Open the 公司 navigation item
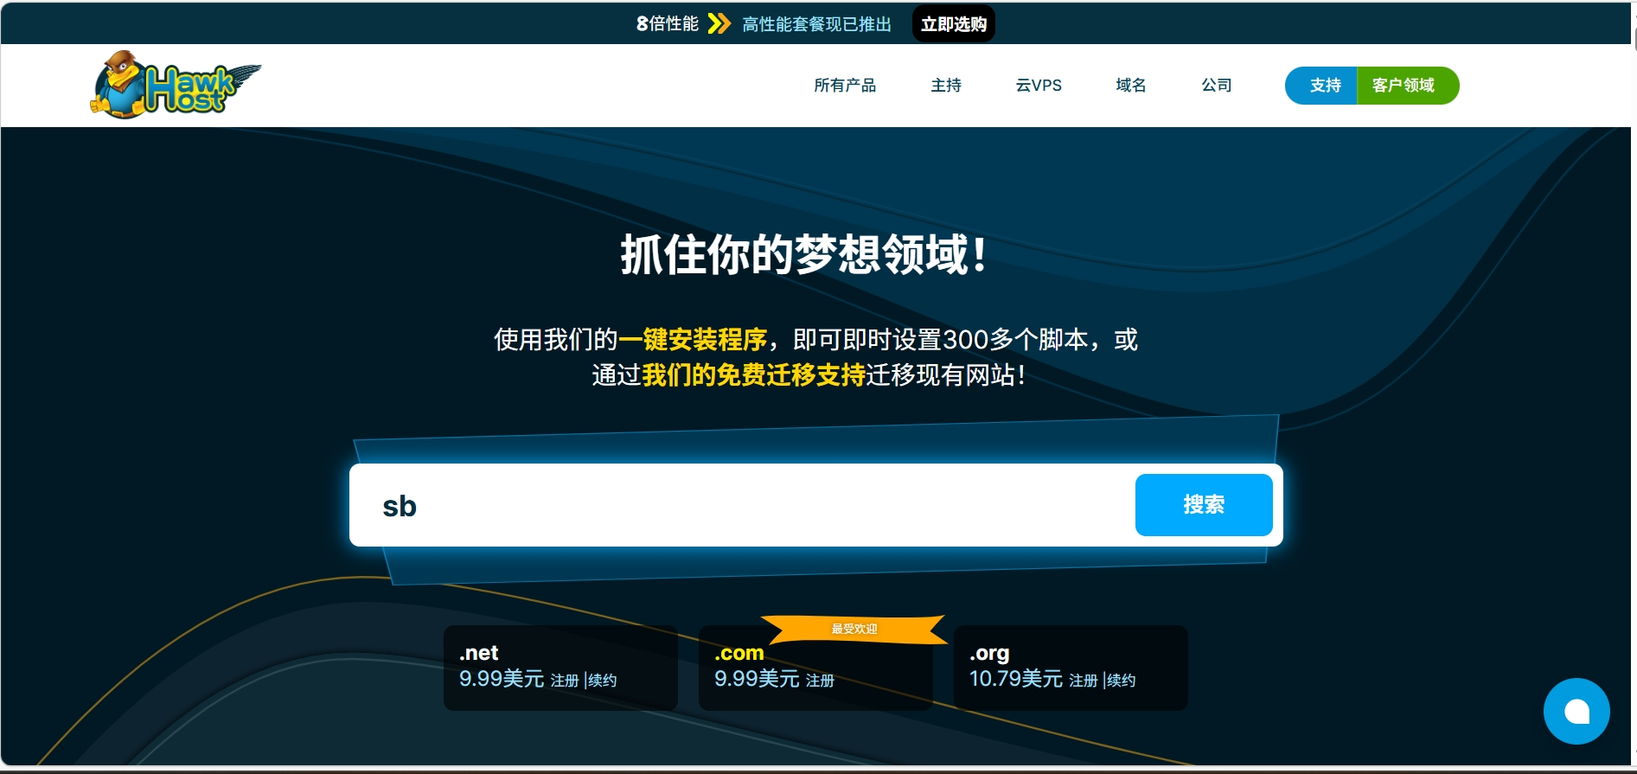 1216,86
